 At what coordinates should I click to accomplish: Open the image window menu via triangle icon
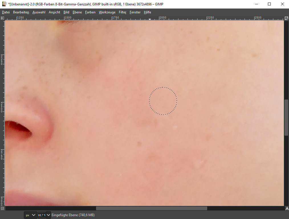(x=2, y=18)
